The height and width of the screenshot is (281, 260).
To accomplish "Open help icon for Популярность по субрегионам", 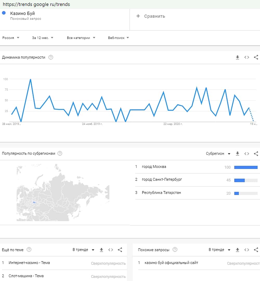I will pos(60,153).
